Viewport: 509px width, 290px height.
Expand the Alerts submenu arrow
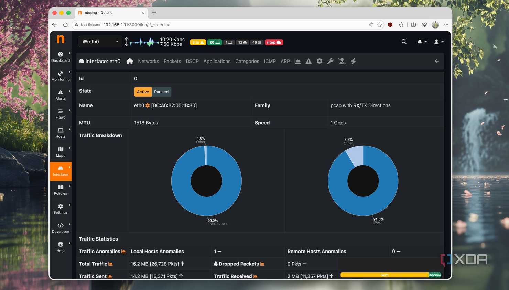[69, 91]
